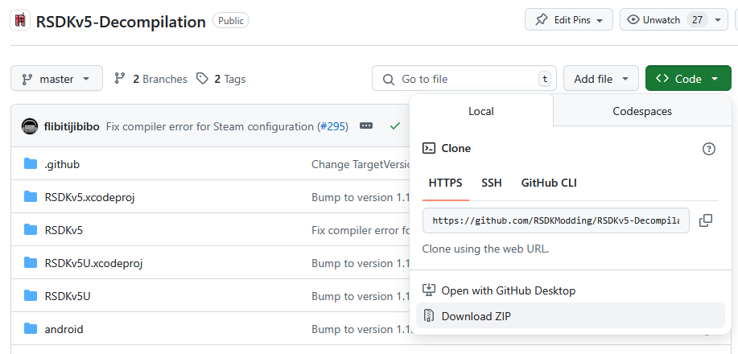Click the tag icon beside 2 Tags
This screenshot has width=738, height=354.
pyautogui.click(x=202, y=79)
